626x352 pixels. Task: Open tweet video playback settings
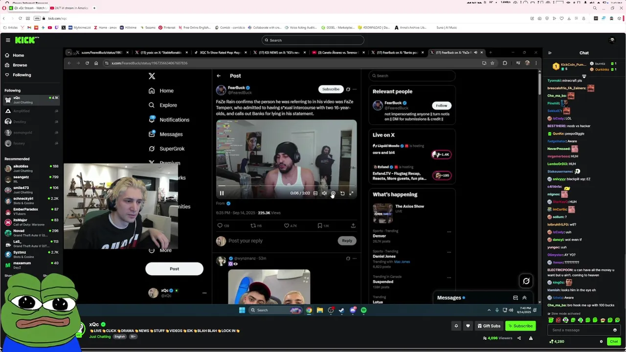[333, 193]
